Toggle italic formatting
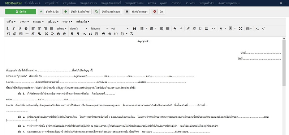289x135 pixels. click(x=14, y=29)
